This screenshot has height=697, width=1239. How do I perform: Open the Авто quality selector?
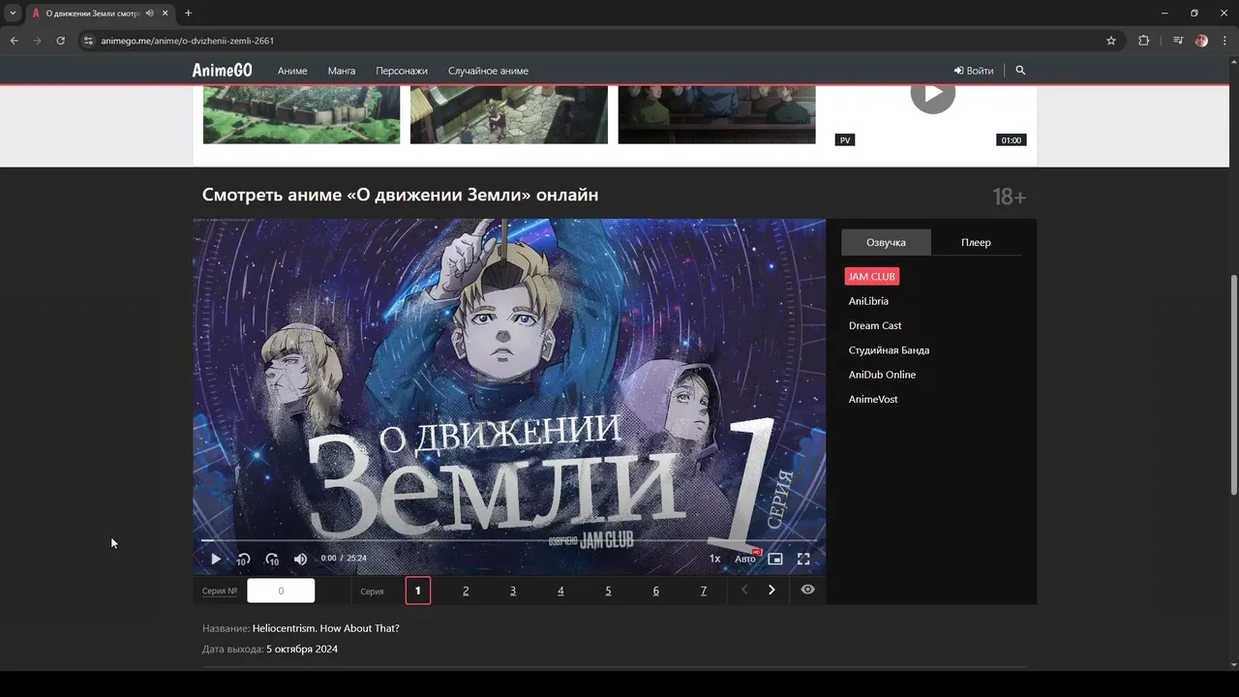(745, 559)
